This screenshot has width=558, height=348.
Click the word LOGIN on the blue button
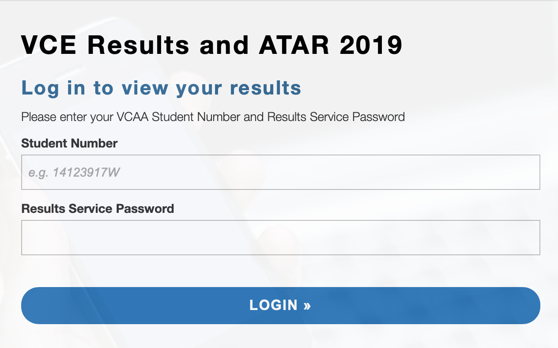[273, 305]
